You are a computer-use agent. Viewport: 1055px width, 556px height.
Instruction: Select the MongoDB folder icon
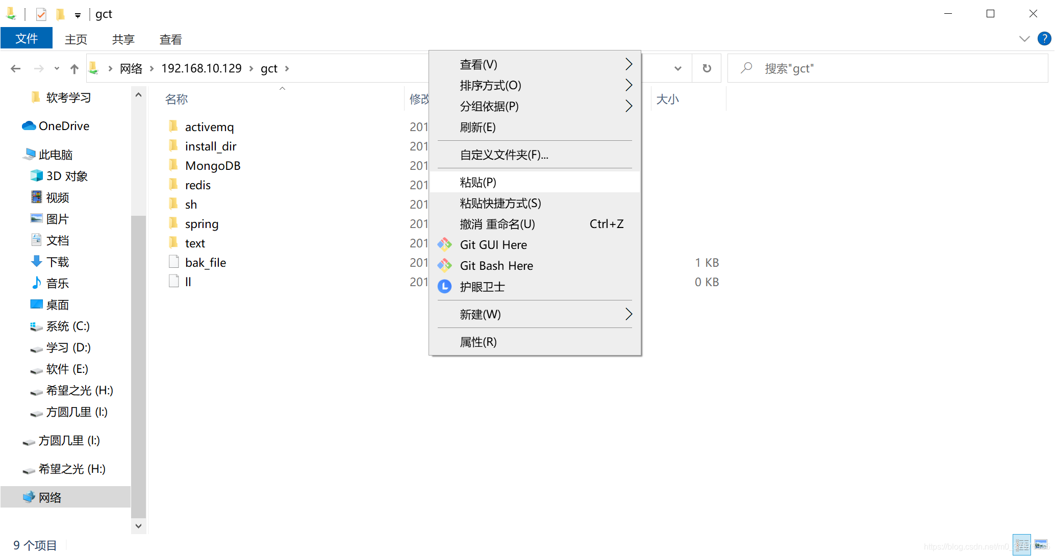173,165
